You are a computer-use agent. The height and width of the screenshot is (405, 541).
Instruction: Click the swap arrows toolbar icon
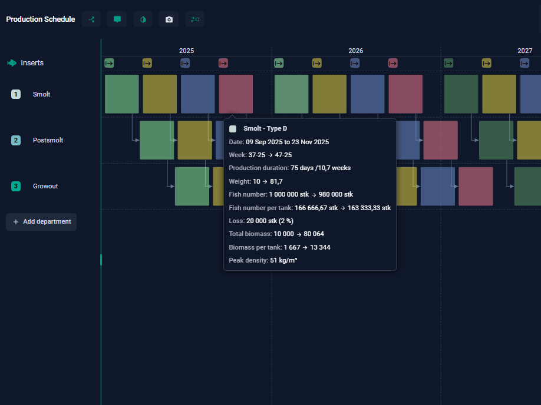[195, 19]
